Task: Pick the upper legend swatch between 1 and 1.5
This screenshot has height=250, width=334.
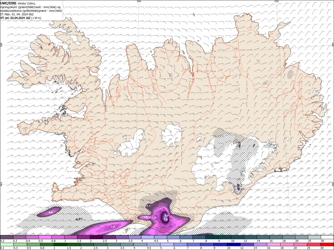Action: [x=71, y=237]
